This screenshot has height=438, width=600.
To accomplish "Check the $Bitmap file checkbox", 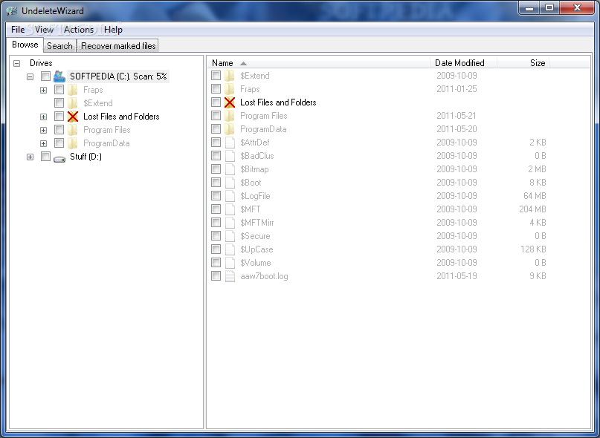I will click(x=216, y=169).
